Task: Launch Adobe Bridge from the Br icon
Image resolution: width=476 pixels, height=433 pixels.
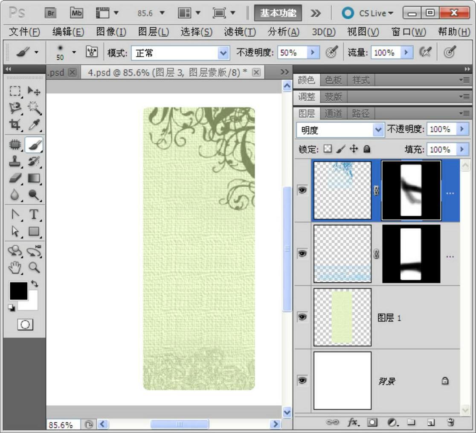Action: point(51,13)
